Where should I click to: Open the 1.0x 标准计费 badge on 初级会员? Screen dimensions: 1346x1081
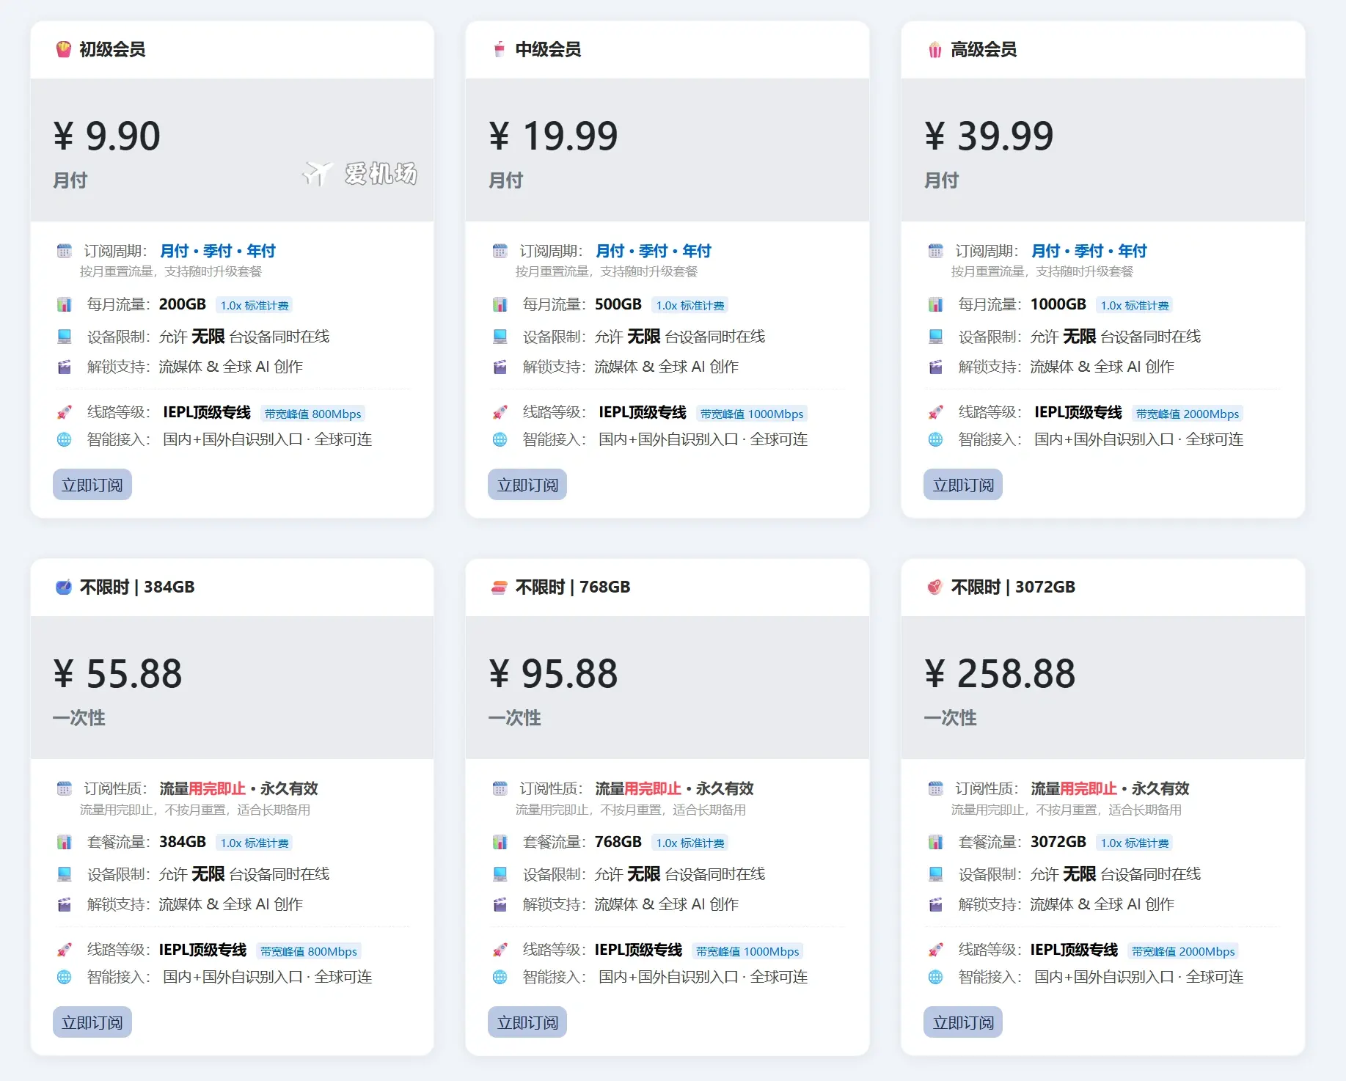254,304
